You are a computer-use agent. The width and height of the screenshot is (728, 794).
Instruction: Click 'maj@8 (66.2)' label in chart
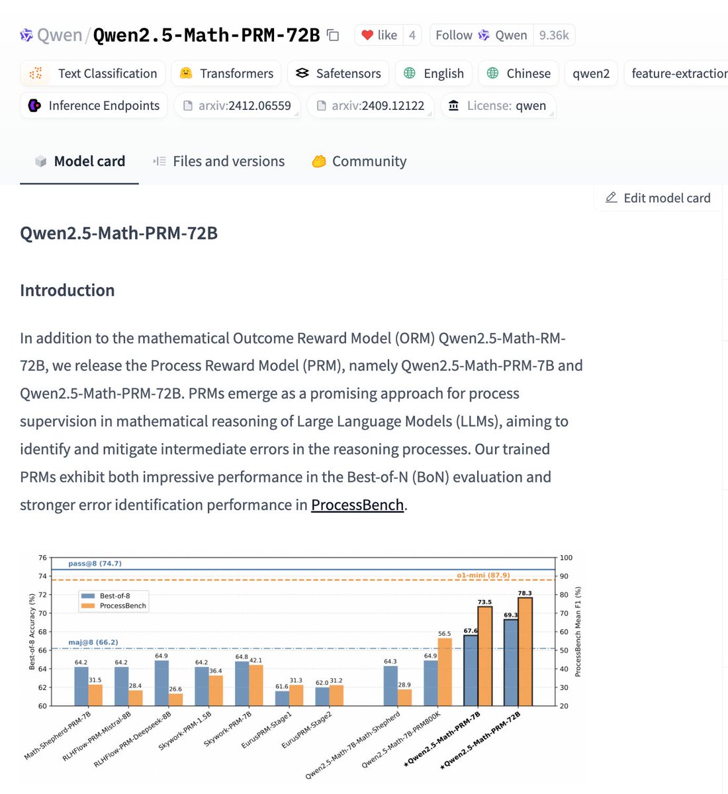93,642
